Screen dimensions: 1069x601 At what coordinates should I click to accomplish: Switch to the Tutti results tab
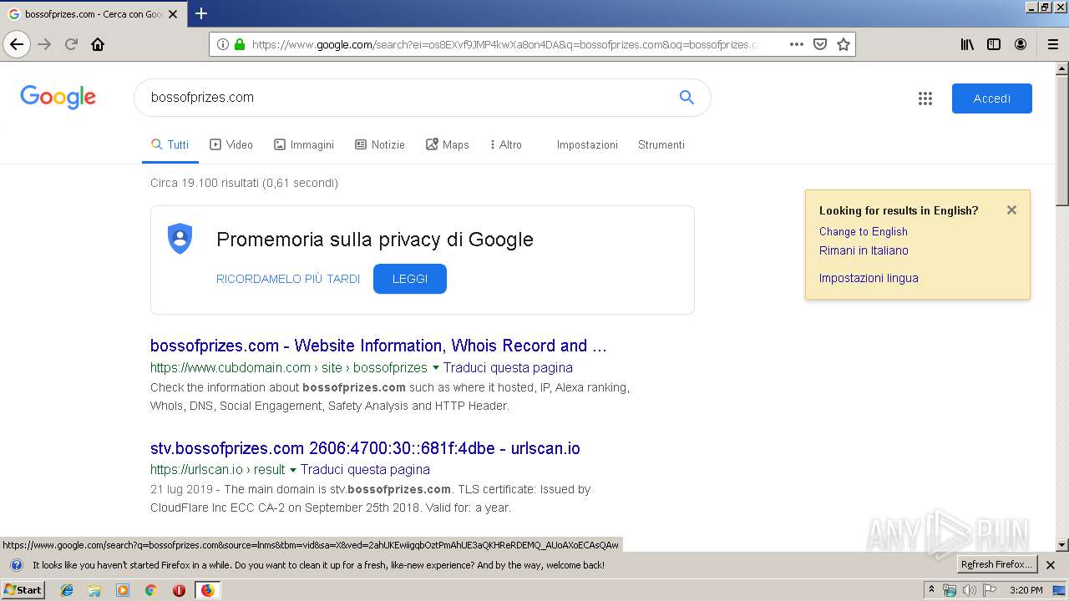(x=170, y=144)
